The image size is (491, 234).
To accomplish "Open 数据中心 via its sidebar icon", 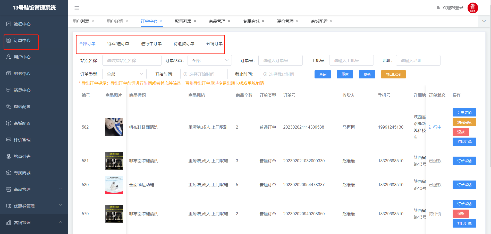I will click(9, 24).
